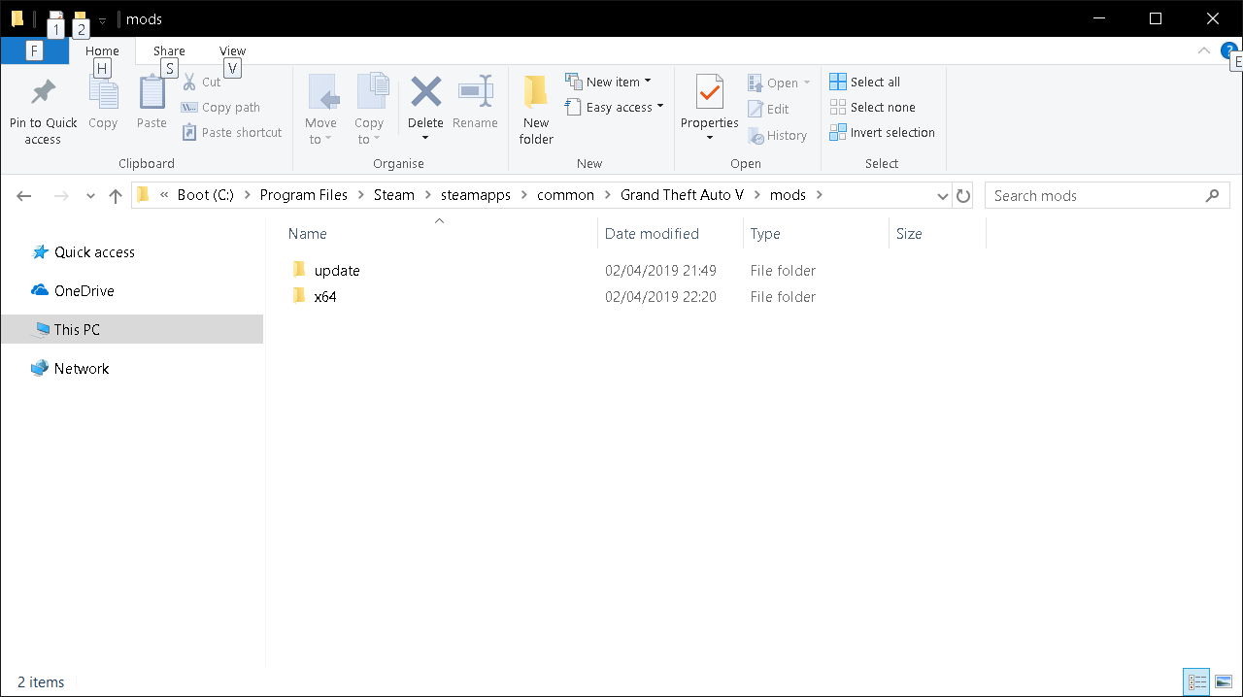Screen dimensions: 1243x697
Task: Click Pin to Quick access icon
Action: pos(43,92)
